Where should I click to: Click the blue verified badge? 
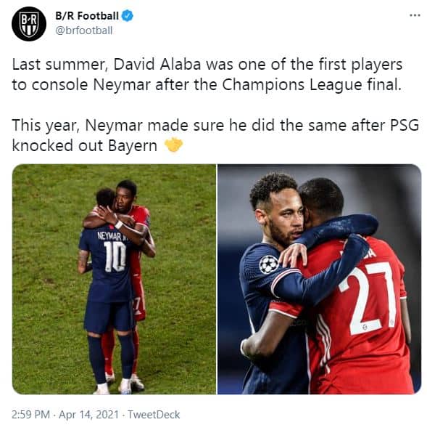pyautogui.click(x=128, y=16)
